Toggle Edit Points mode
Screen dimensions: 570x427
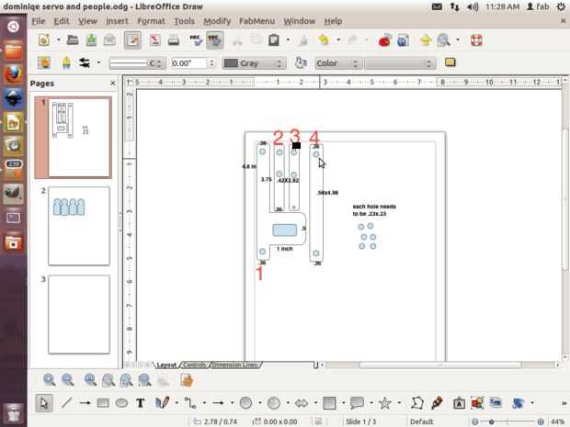point(417,403)
